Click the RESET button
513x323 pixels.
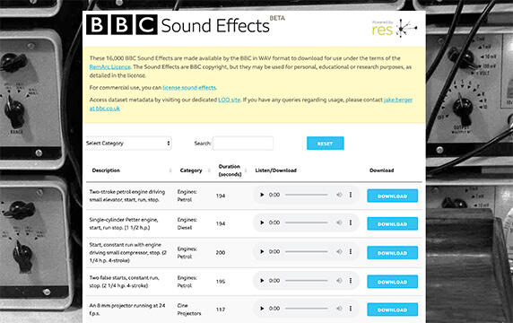[326, 144]
